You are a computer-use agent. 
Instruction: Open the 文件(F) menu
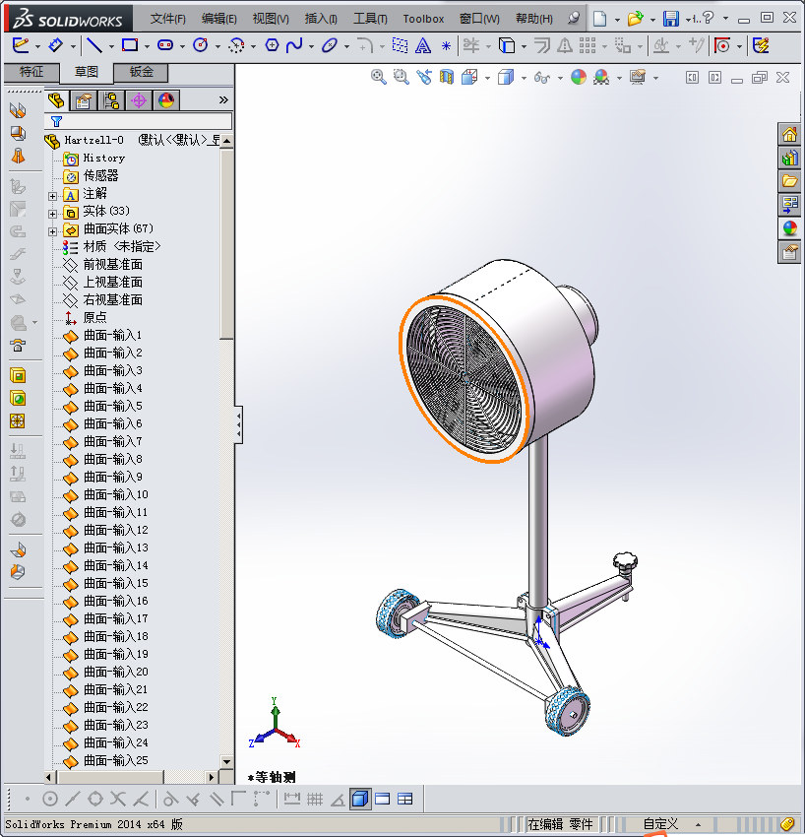click(168, 19)
